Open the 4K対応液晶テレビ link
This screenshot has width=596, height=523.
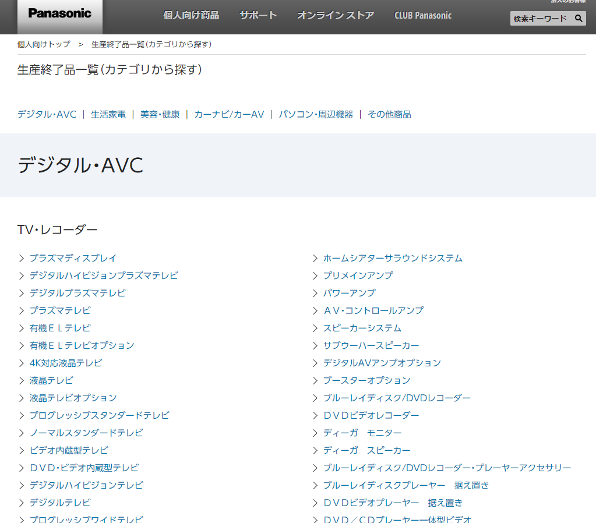[66, 363]
